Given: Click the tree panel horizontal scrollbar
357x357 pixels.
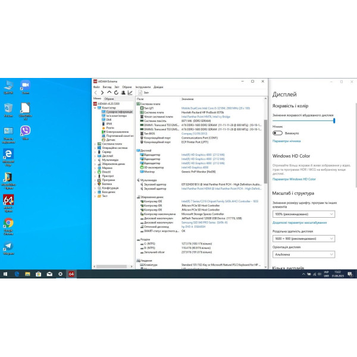Looking at the screenshot, I should (x=112, y=267).
